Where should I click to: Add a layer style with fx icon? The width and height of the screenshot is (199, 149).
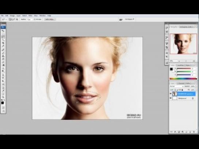click(175, 132)
